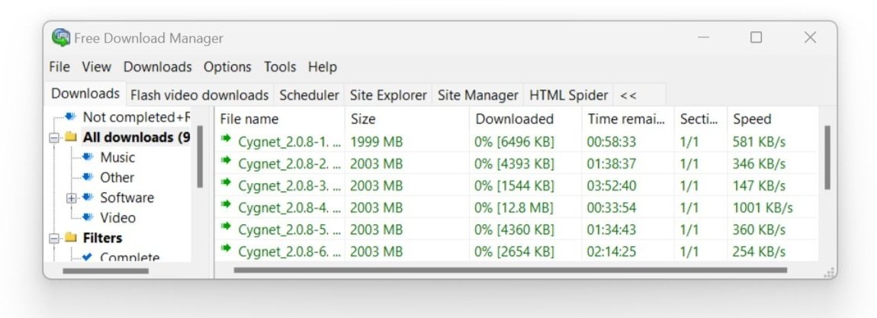
Task: Click the Music category arrow icon
Action: tap(87, 157)
